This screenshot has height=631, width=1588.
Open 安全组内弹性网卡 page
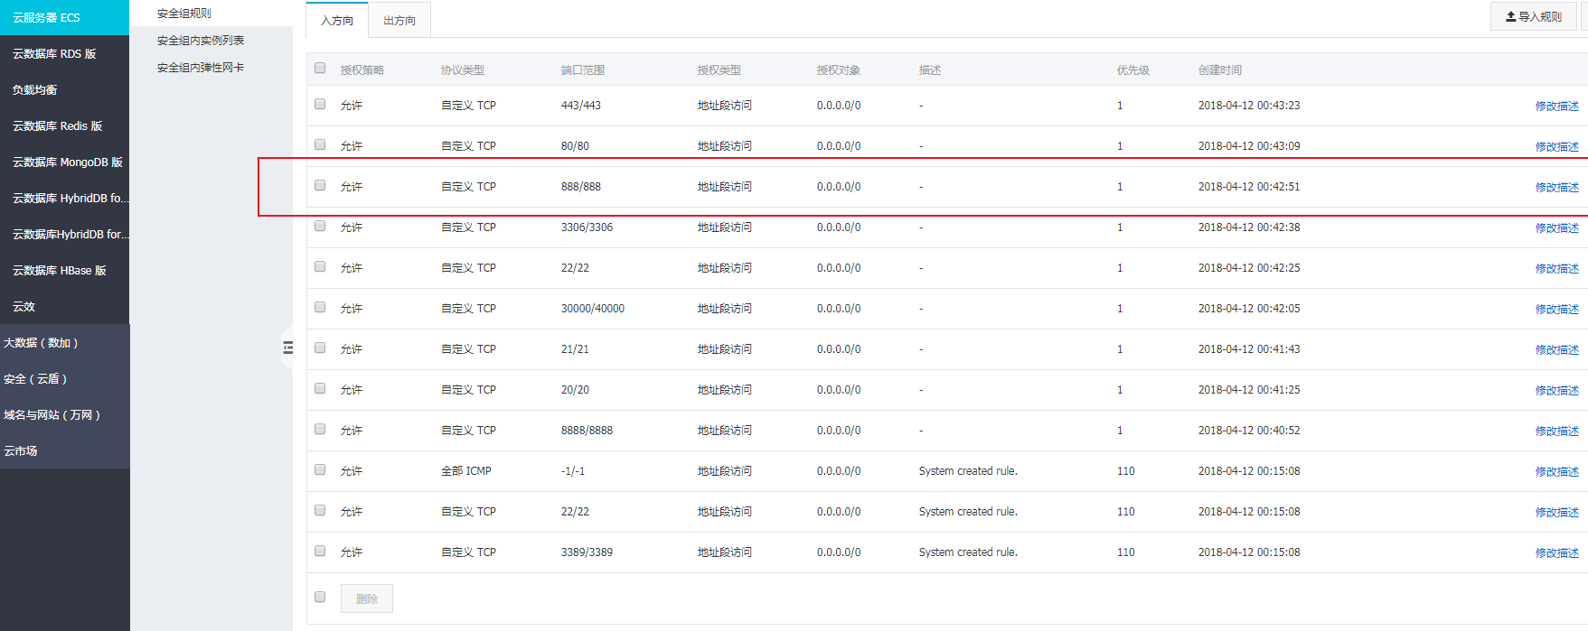click(201, 68)
